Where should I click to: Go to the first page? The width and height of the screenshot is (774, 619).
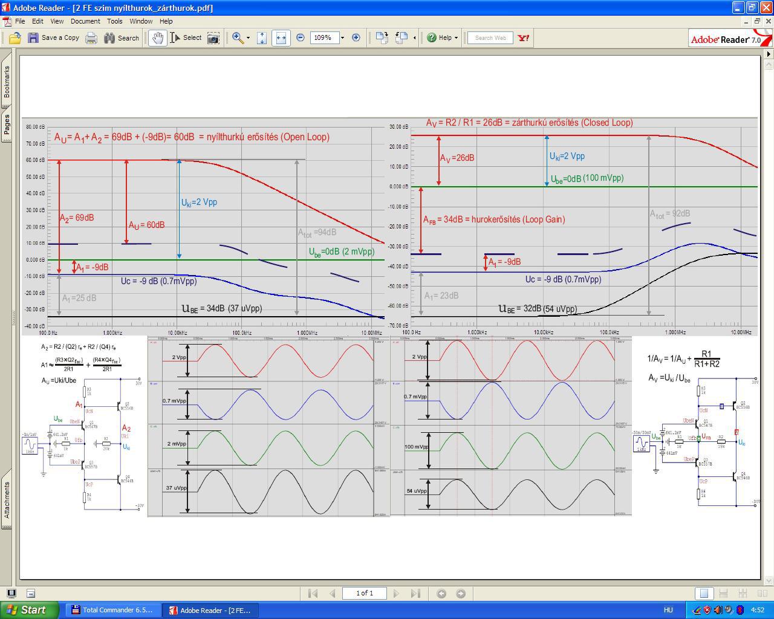pyautogui.click(x=313, y=594)
